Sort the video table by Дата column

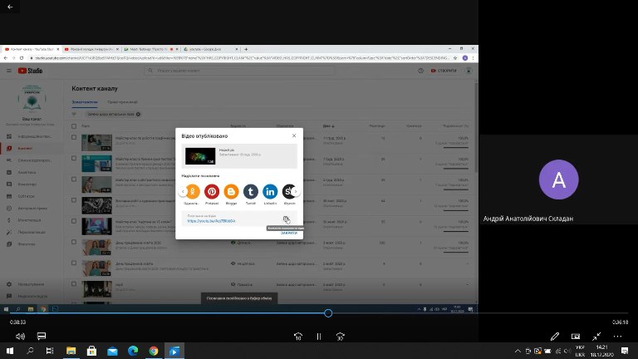click(329, 126)
